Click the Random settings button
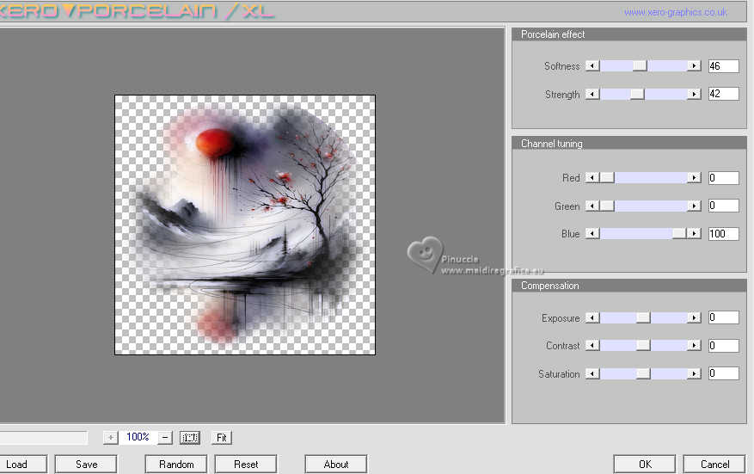The width and height of the screenshot is (754, 474). (176, 465)
